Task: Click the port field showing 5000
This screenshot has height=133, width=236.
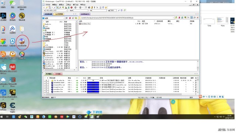Action: coord(113,10)
